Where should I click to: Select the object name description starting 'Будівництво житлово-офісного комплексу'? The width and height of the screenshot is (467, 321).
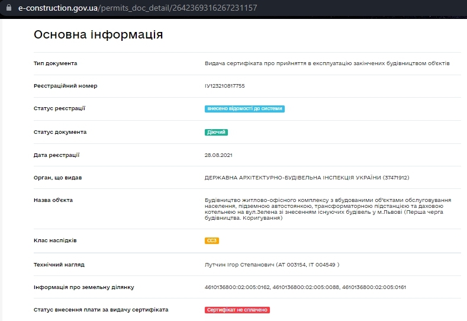click(x=328, y=209)
